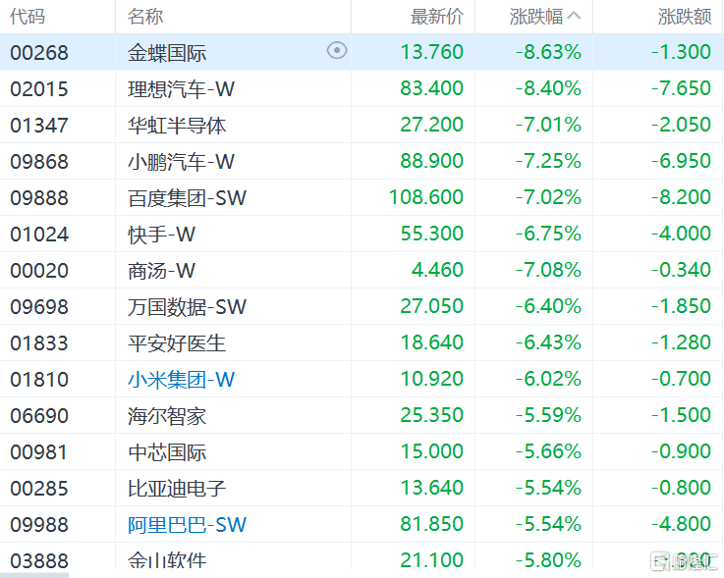
Task: Click stock code 09868 for 小鹏汽车-W
Action: point(39,162)
